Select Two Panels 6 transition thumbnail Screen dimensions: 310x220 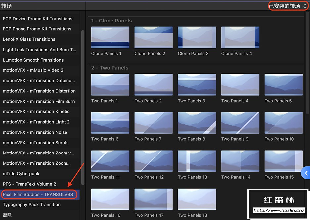tap(110, 123)
